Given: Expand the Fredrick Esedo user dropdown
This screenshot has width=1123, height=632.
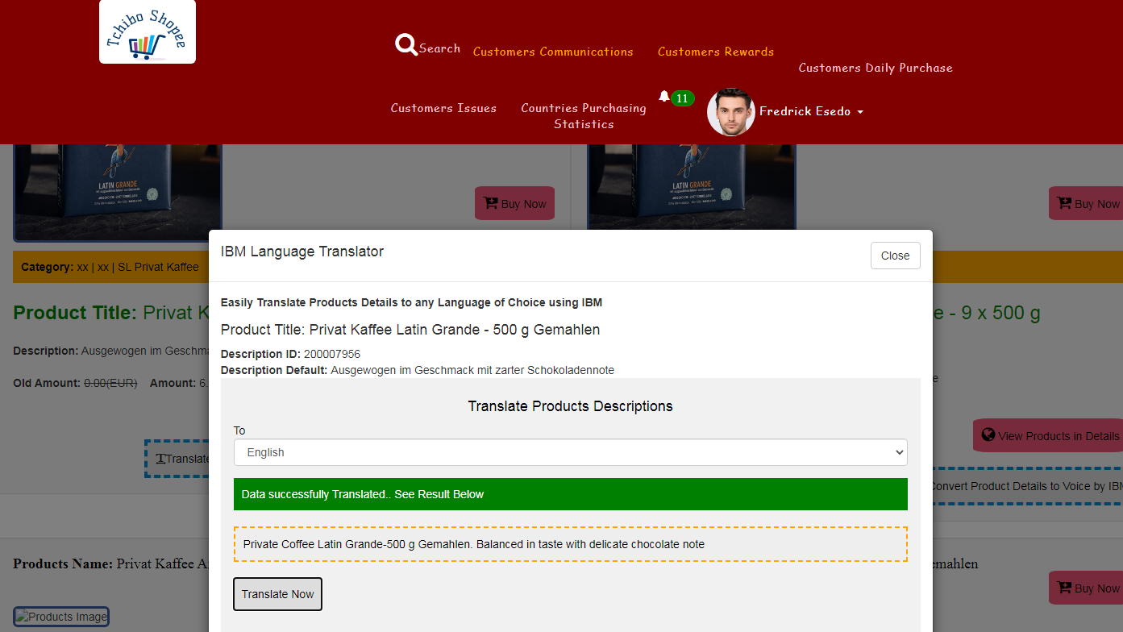Looking at the screenshot, I should coord(811,112).
